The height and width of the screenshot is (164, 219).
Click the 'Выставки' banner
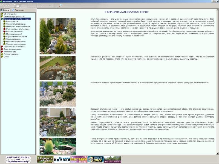click(79, 159)
